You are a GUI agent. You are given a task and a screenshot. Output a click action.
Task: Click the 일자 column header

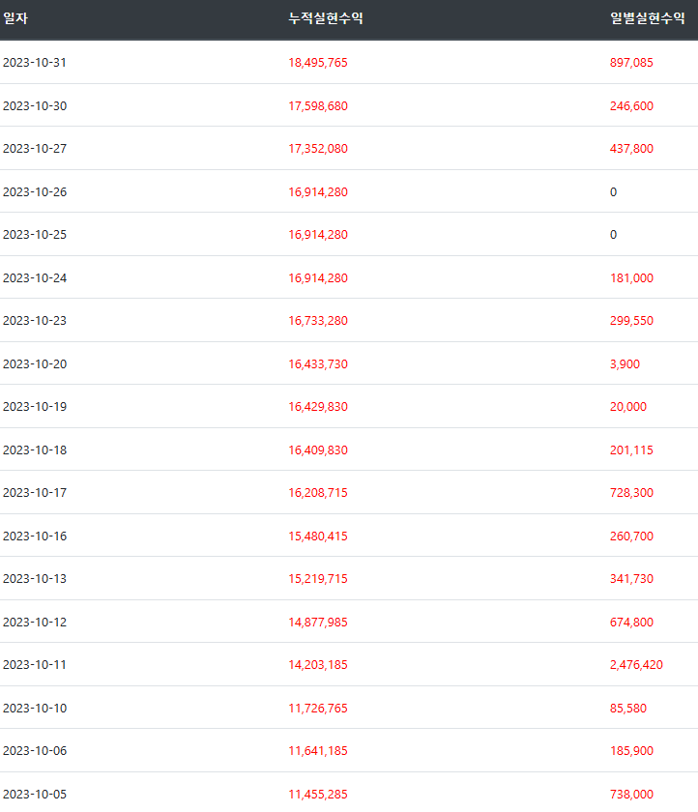pos(15,18)
